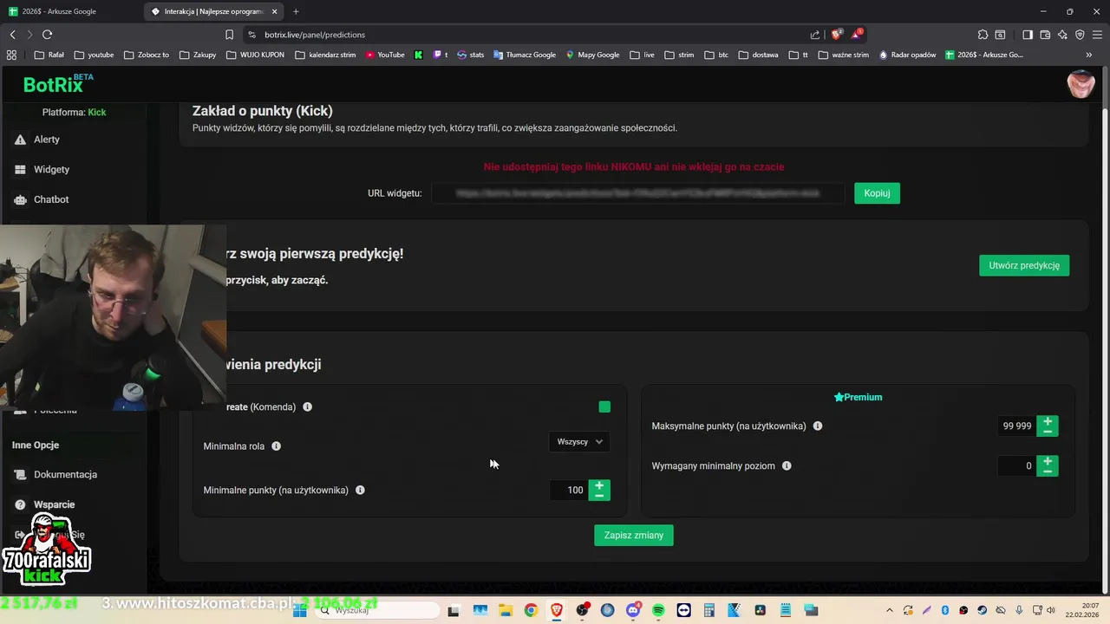Open the Tłumacz Google bookmark
Image resolution: width=1110 pixels, height=624 pixels.
click(525, 55)
